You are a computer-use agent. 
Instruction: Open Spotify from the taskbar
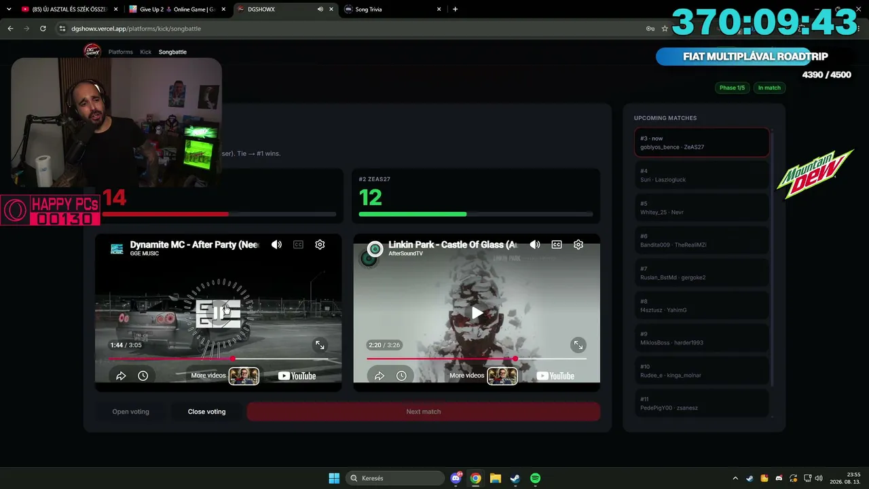tap(535, 478)
